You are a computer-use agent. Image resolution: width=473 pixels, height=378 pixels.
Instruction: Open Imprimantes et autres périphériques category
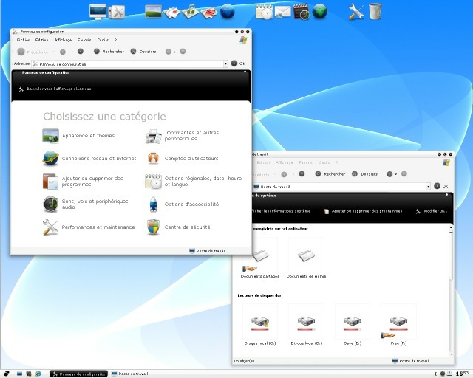click(x=182, y=136)
